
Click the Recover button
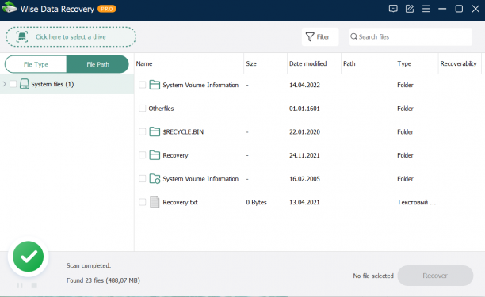pos(435,276)
